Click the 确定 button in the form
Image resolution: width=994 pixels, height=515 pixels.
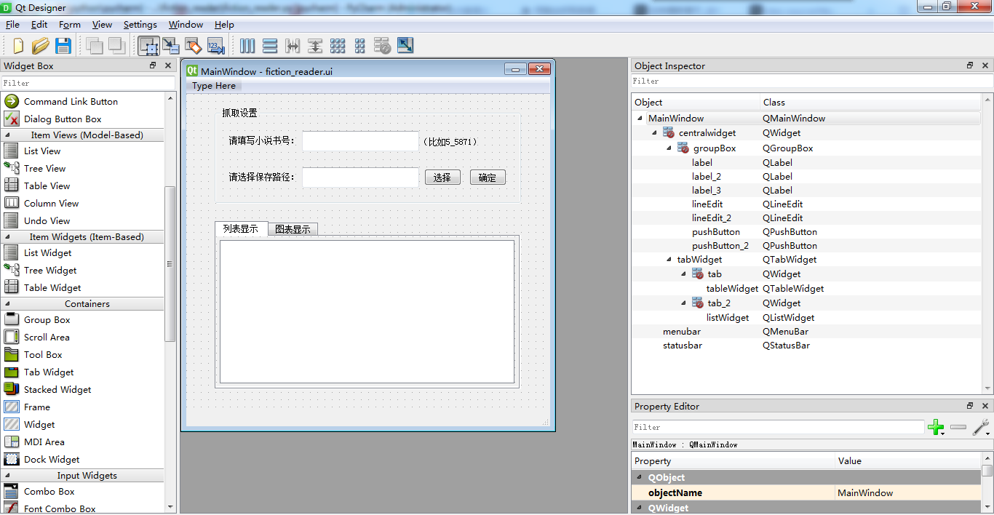tap(488, 177)
